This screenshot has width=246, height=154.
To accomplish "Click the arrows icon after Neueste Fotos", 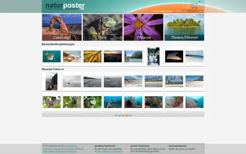I will click(63, 69).
